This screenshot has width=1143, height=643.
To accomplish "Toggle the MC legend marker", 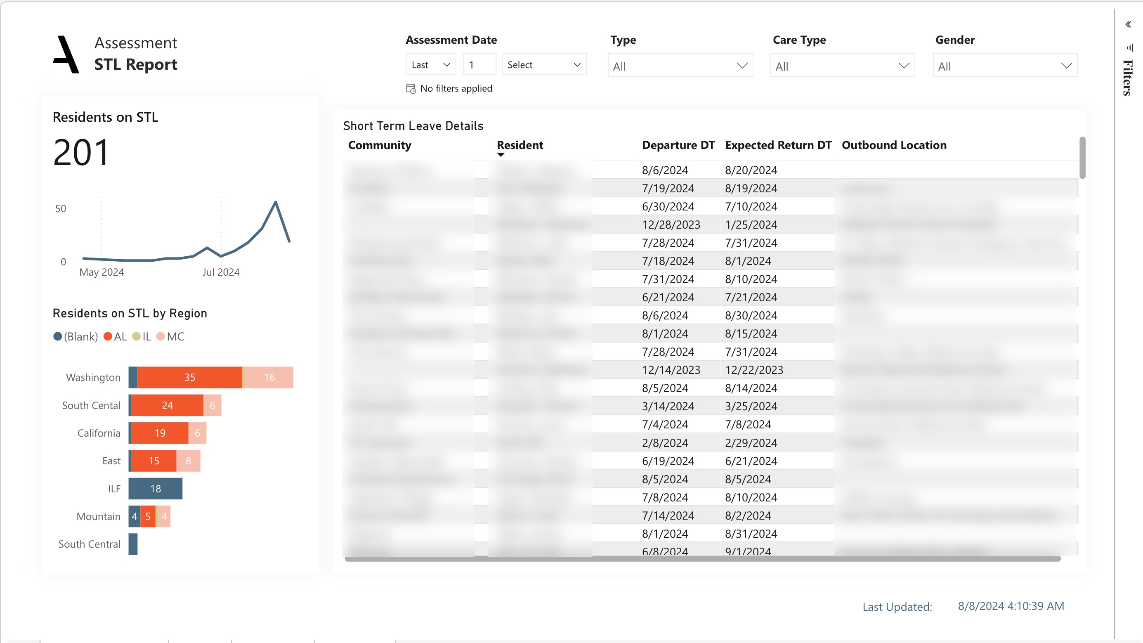I will click(161, 336).
